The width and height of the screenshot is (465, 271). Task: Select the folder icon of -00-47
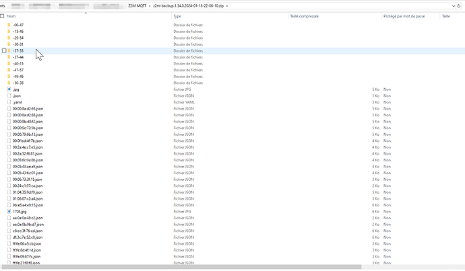tap(9, 25)
